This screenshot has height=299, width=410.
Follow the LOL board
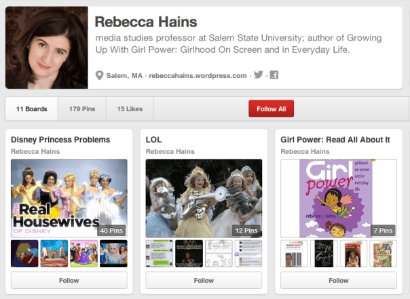[204, 280]
